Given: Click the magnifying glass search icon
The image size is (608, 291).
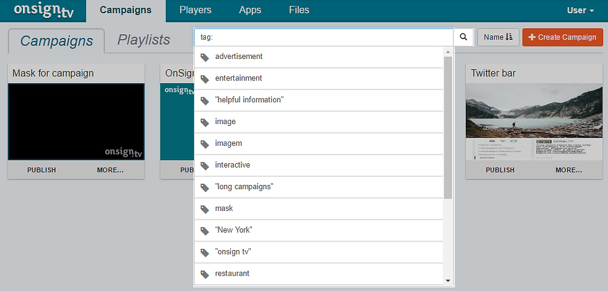Looking at the screenshot, I should coord(463,37).
